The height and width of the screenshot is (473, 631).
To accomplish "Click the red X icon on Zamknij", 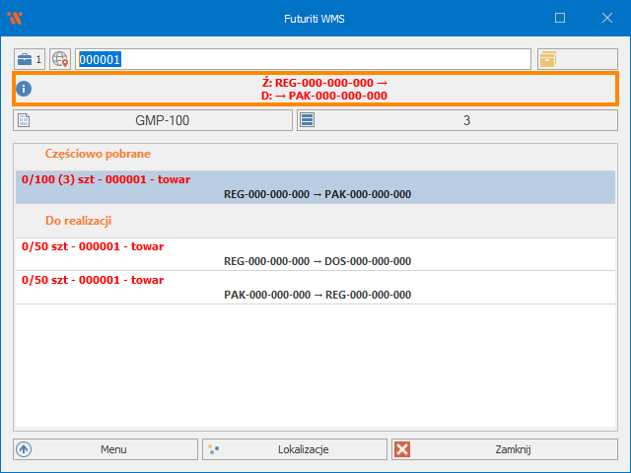I will pyautogui.click(x=402, y=449).
